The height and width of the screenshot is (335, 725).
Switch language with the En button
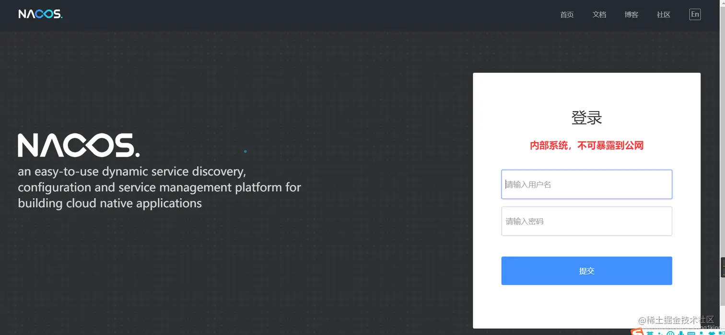[x=695, y=14]
